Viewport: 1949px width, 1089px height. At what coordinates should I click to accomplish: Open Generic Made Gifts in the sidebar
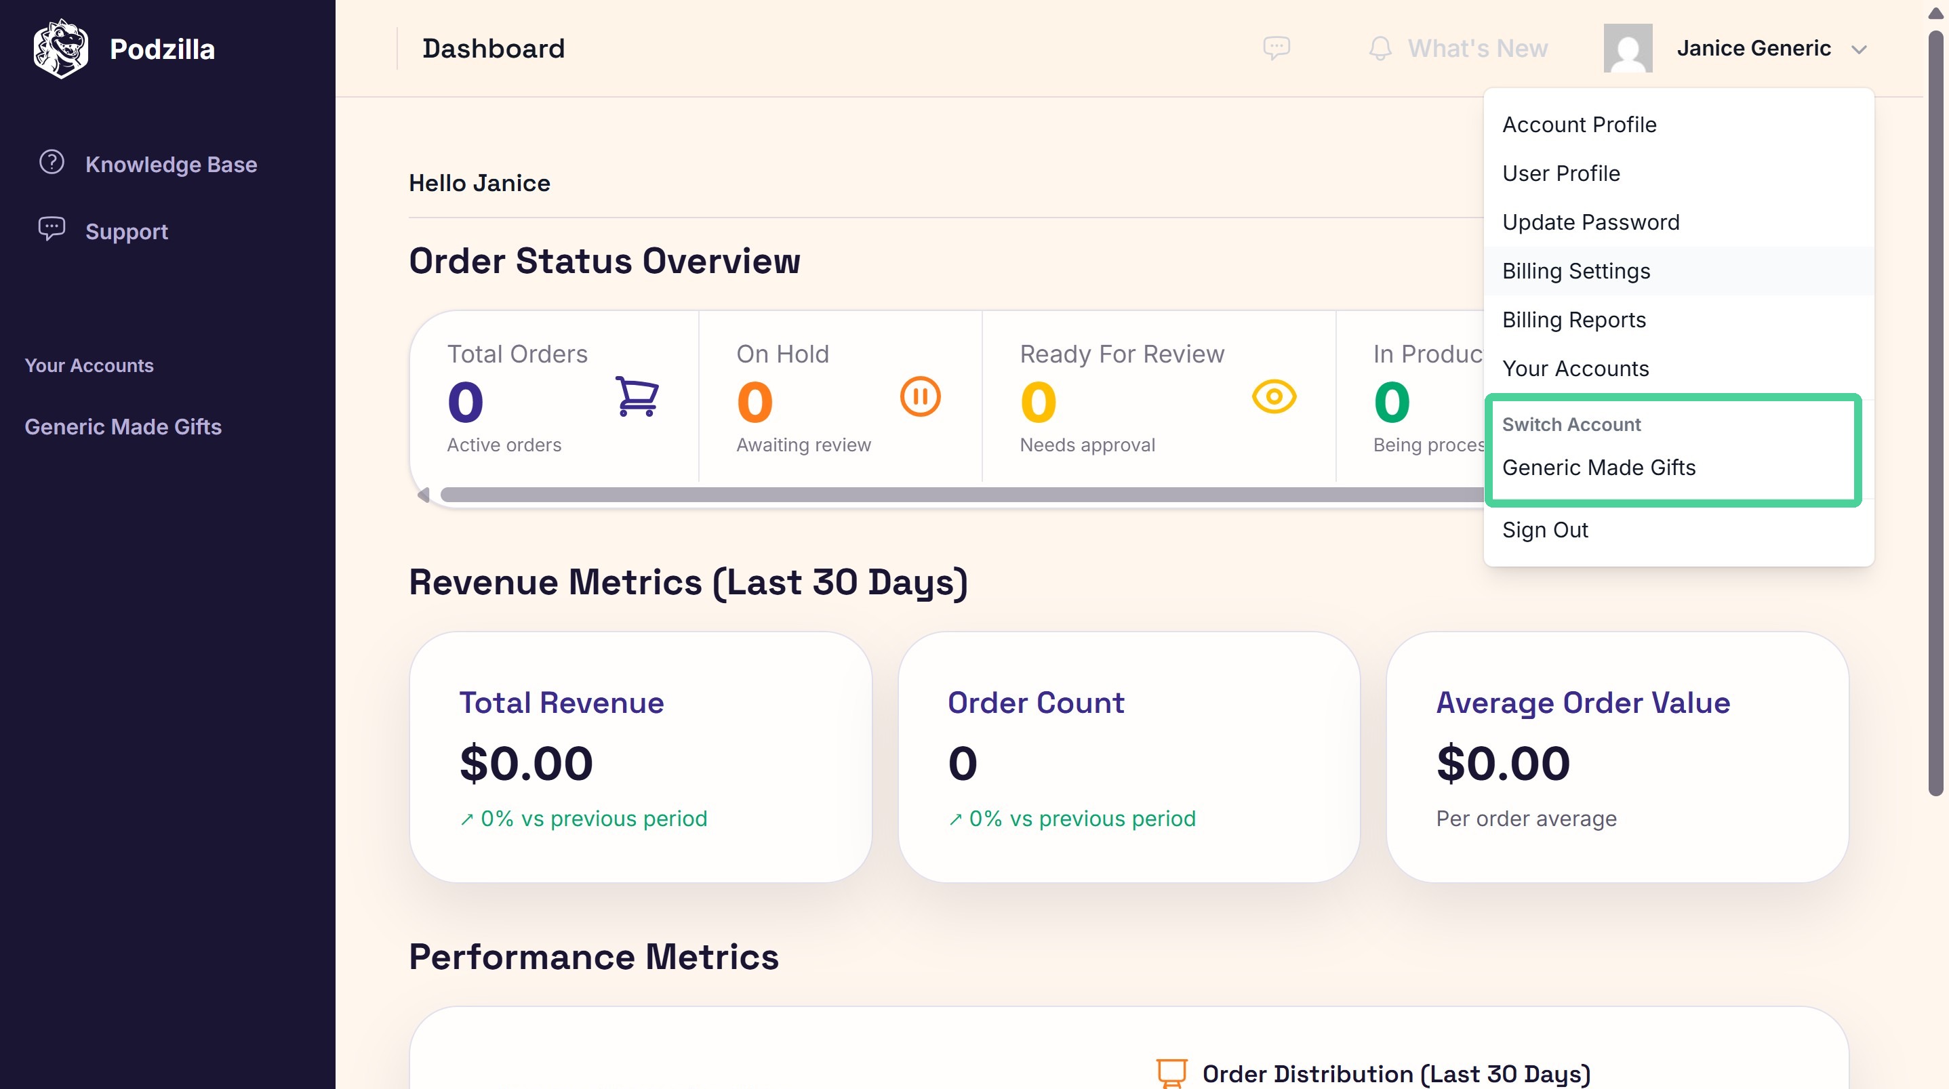(x=123, y=426)
